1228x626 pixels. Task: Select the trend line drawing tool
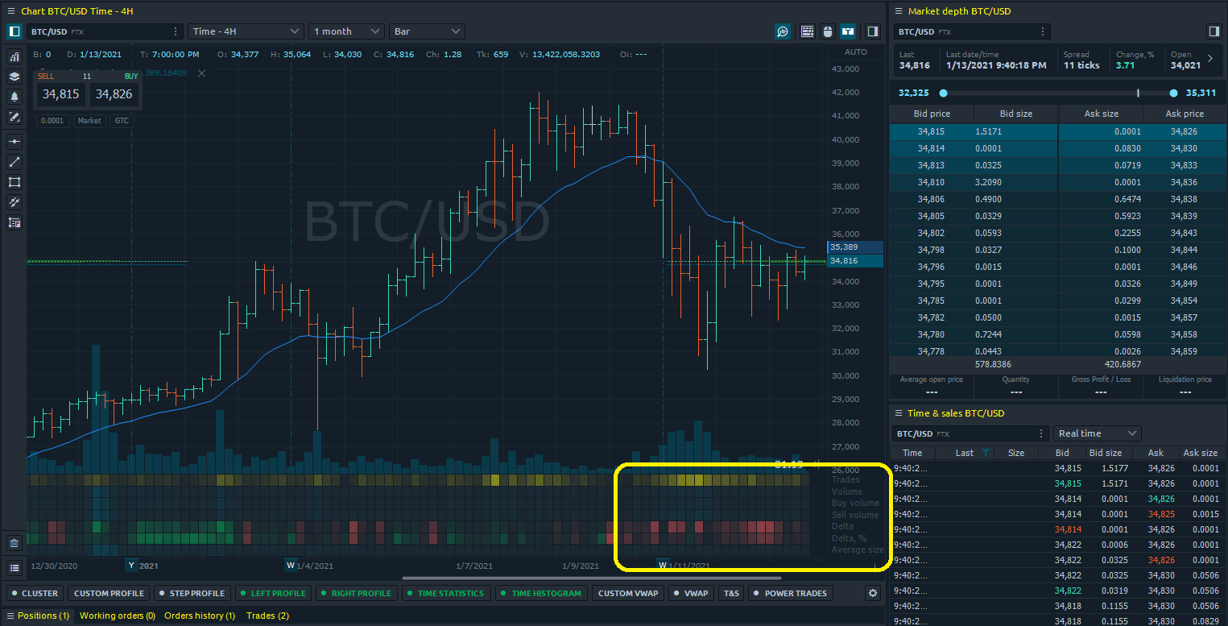(14, 162)
